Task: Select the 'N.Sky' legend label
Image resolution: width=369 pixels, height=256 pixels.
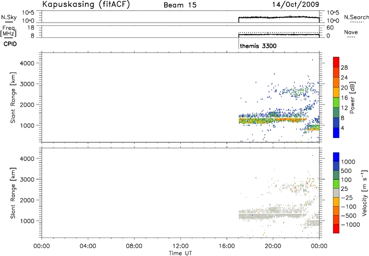Action: [x=9, y=17]
